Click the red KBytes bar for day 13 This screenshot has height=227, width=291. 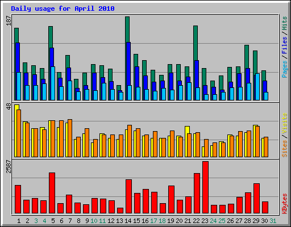coord(120,211)
